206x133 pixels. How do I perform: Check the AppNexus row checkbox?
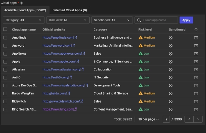[x=5, y=54]
